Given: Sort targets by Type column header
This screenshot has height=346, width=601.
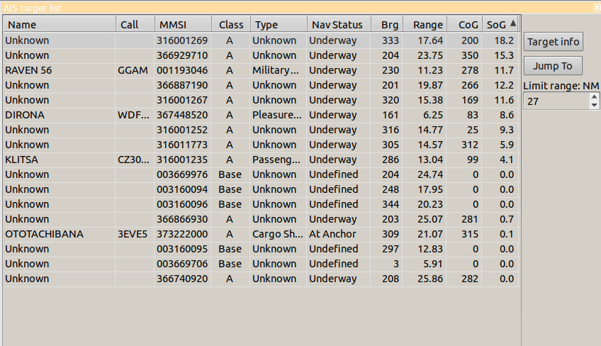Looking at the screenshot, I should [x=278, y=25].
